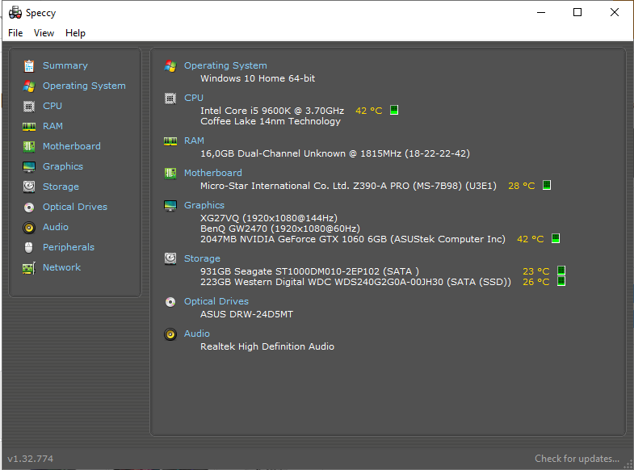Click the Seagate drive temperature indicator

pyautogui.click(x=561, y=271)
